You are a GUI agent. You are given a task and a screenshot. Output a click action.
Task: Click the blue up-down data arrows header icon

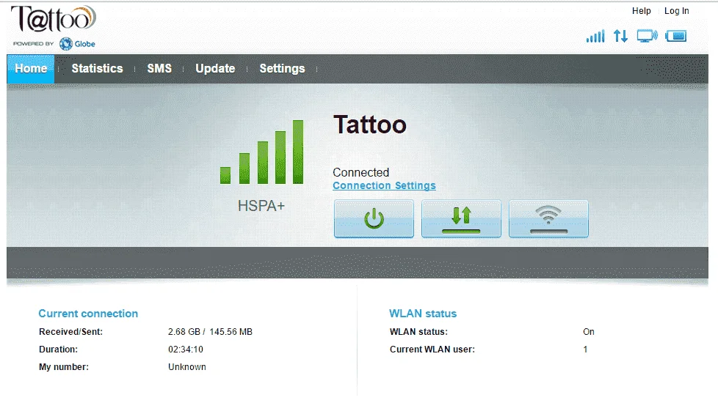tap(620, 36)
